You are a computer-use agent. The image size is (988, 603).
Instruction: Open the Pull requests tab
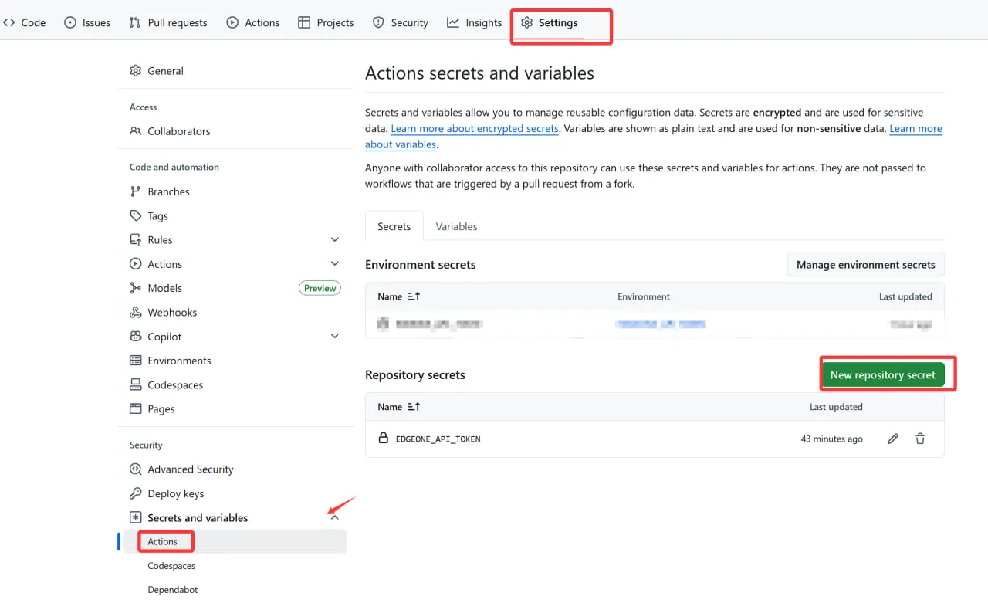pos(168,22)
